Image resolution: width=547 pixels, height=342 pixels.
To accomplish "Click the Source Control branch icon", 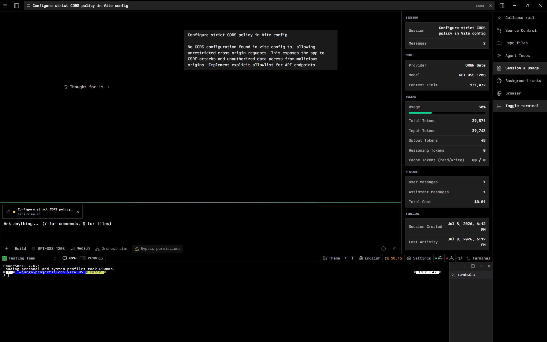I will 499,31.
